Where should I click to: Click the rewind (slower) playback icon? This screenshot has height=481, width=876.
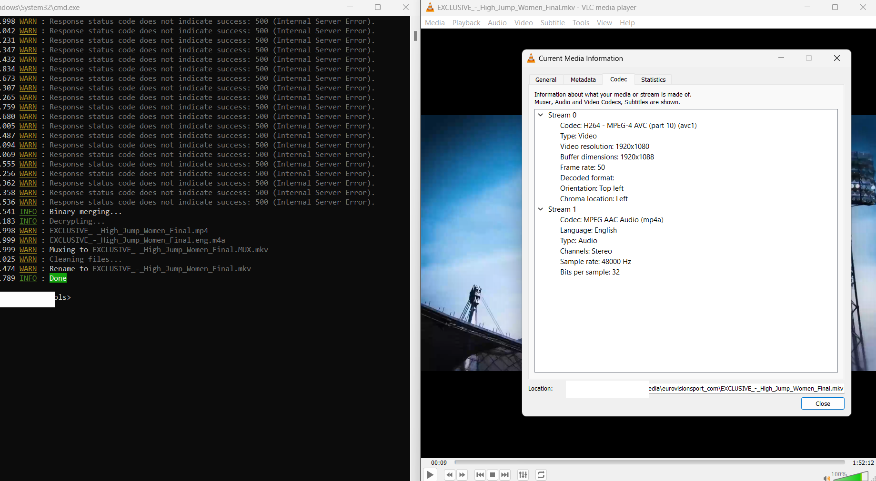point(449,475)
